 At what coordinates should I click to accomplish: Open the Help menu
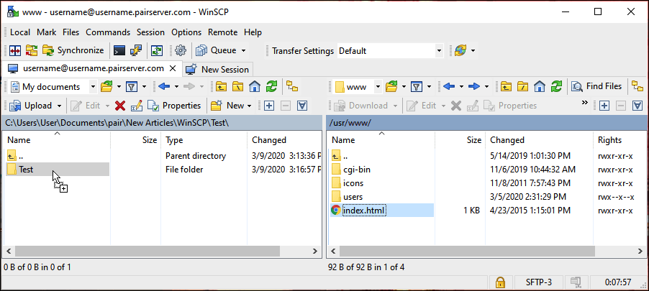[x=253, y=32]
